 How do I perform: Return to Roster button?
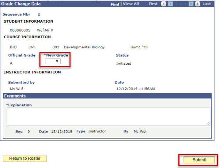click(x=25, y=158)
